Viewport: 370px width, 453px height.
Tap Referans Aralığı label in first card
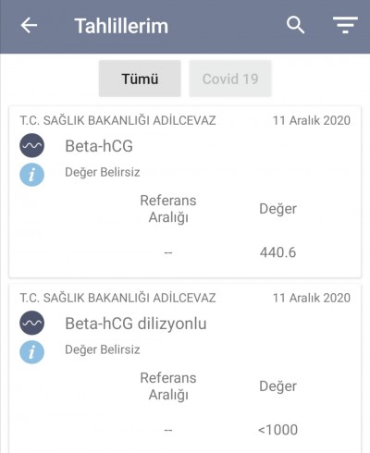pyautogui.click(x=168, y=209)
